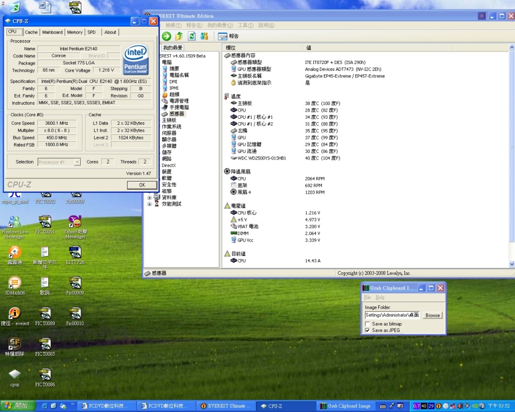Click the two-people users icon in EVEREST toolbar
The height and width of the screenshot is (412, 515).
[204, 36]
